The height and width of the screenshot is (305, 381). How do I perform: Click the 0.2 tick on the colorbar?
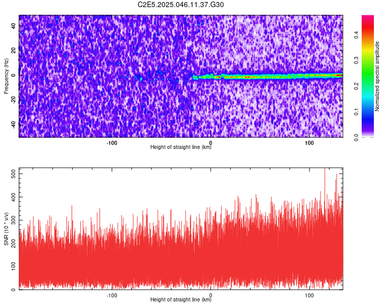click(x=356, y=86)
